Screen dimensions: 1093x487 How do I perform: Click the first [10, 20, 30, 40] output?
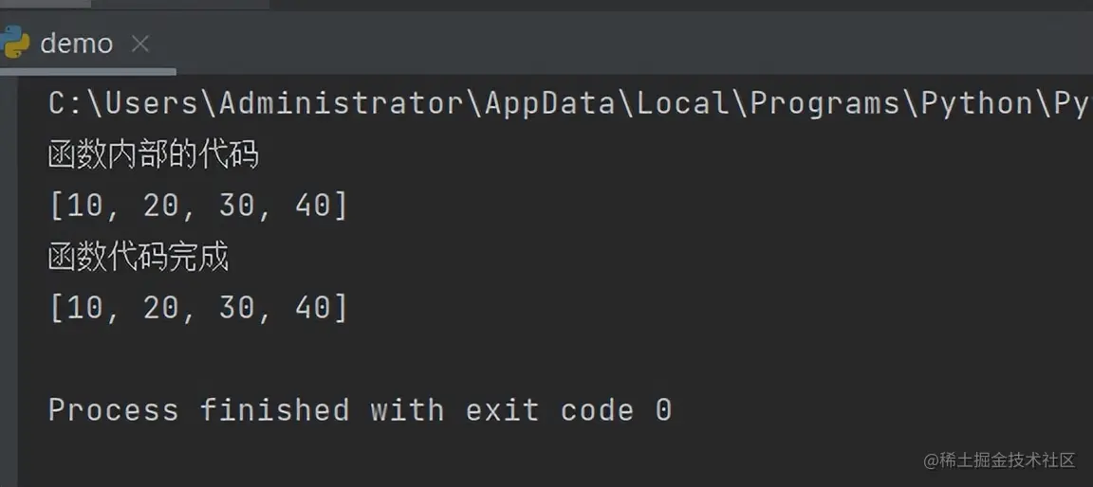click(x=198, y=207)
